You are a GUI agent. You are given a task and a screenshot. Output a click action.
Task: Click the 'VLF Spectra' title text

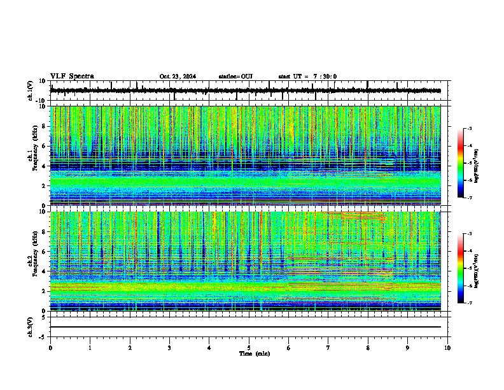pos(72,76)
